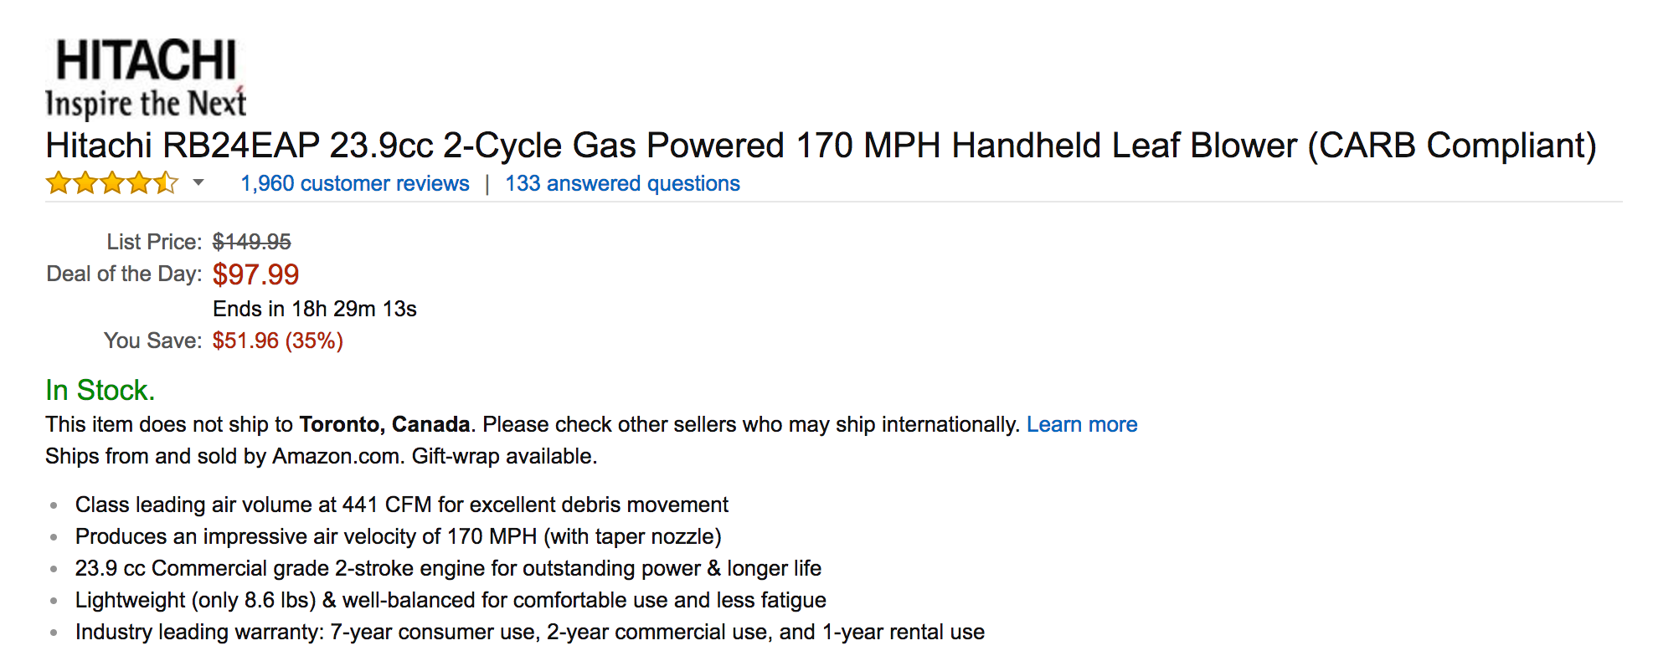Image resolution: width=1653 pixels, height=661 pixels.
Task: Click the green In Stock status
Action: [x=100, y=390]
